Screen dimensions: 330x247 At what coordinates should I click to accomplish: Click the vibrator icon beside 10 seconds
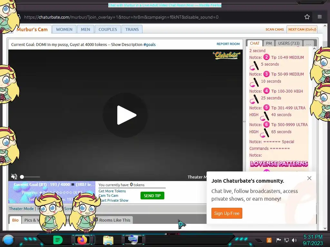(254, 82)
